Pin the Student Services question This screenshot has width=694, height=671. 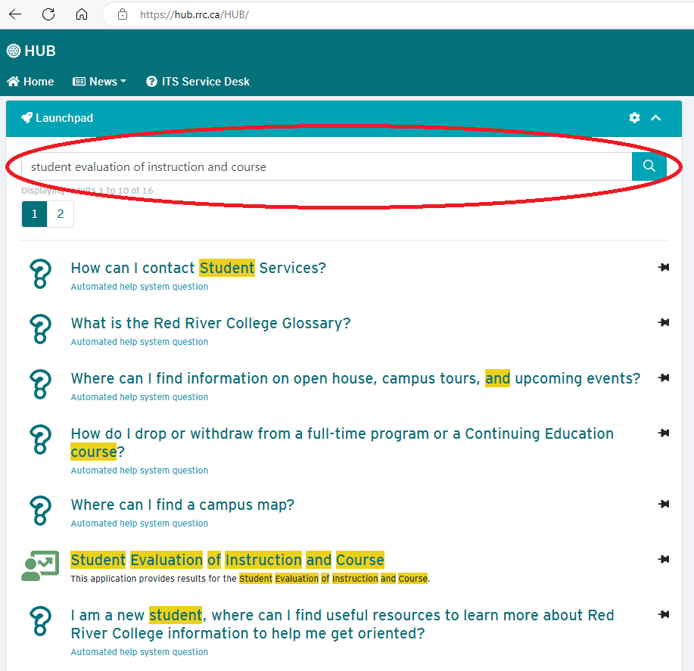[664, 268]
